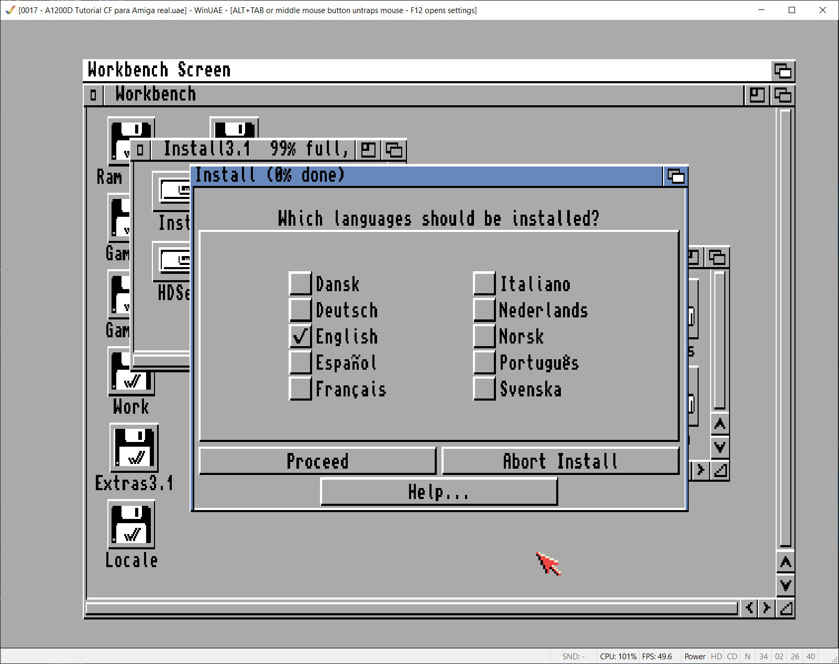Click the HD status indicator in WinUAE
This screenshot has width=839, height=664.
tap(716, 657)
